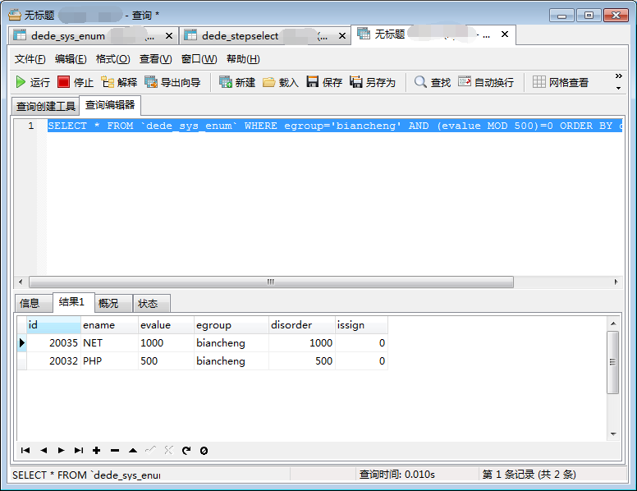Click the 解释 (Explain) toolbar icon
Image resolution: width=637 pixels, height=491 pixels.
[x=108, y=82]
